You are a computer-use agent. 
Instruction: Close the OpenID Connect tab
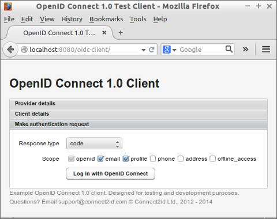click(104, 33)
